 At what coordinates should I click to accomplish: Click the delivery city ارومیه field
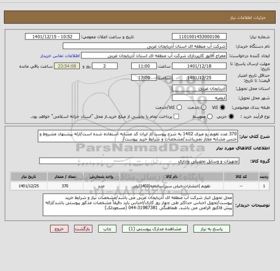[199, 98]
